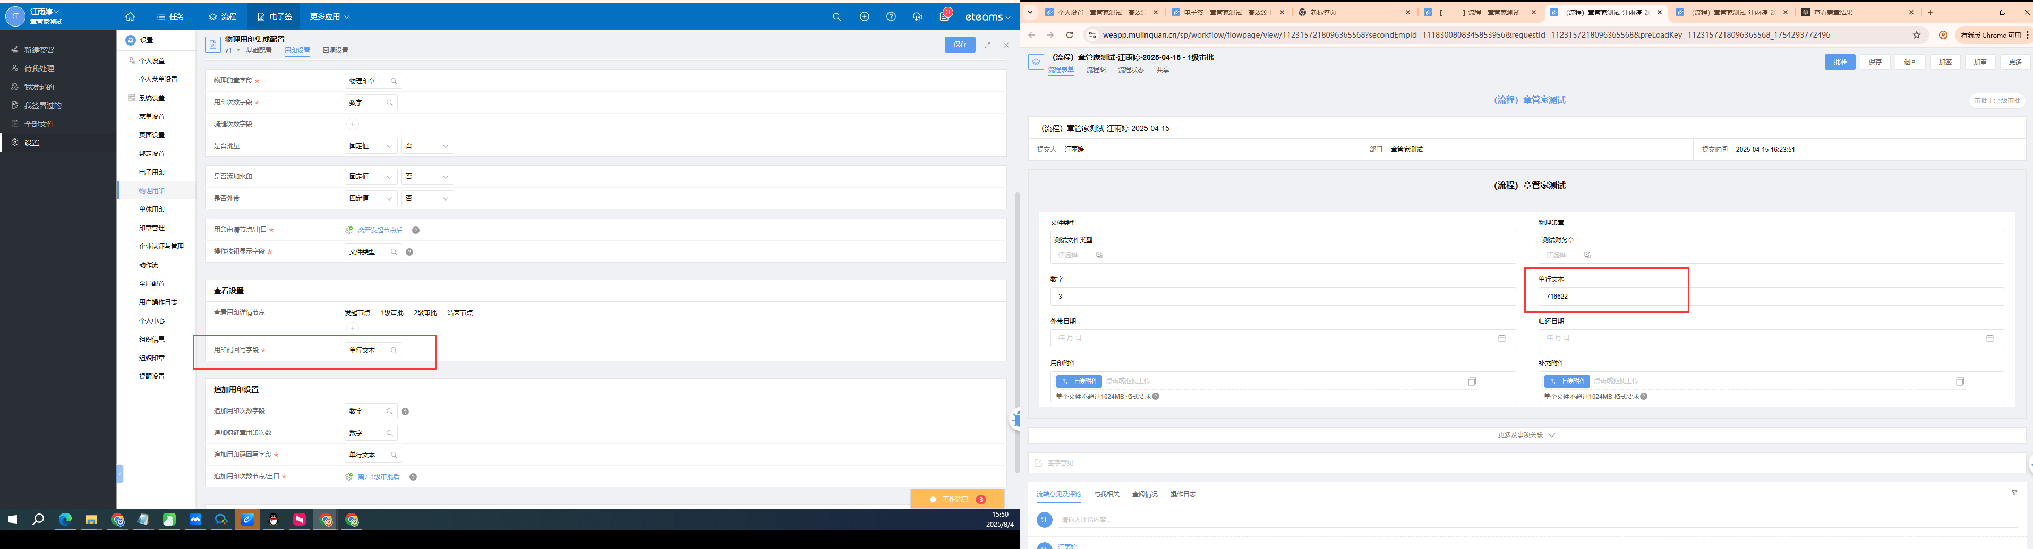Open File Explorer from the taskbar
The height and width of the screenshot is (549, 2033).
point(91,520)
